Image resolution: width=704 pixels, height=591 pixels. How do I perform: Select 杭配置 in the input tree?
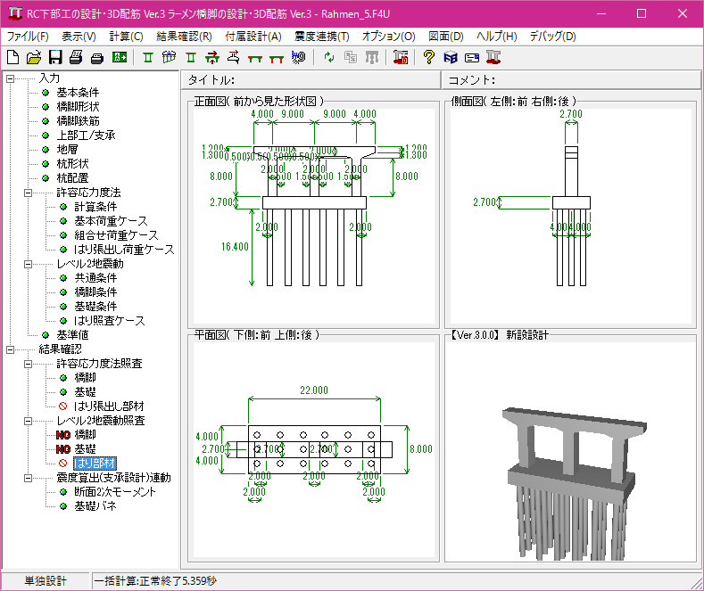click(71, 178)
